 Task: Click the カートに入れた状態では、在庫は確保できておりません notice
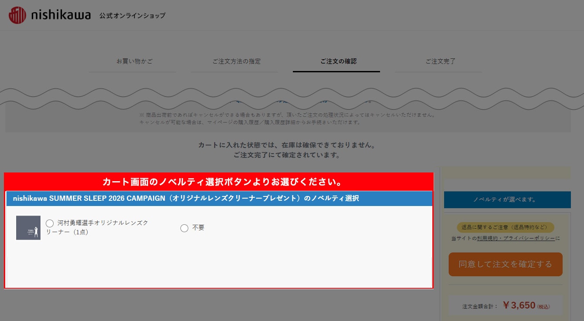click(286, 145)
